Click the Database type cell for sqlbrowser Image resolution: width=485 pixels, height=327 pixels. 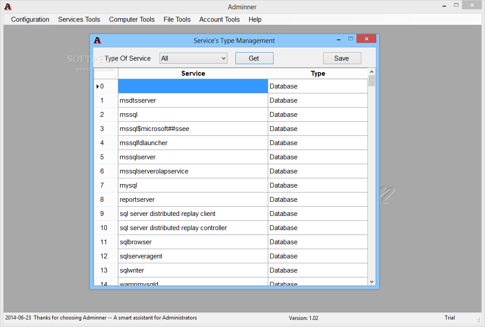coord(318,242)
